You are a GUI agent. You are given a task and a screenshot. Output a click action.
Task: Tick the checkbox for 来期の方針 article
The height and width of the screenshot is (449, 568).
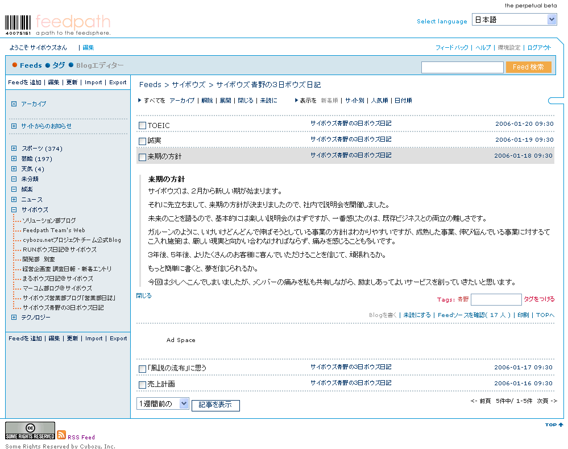coord(142,157)
